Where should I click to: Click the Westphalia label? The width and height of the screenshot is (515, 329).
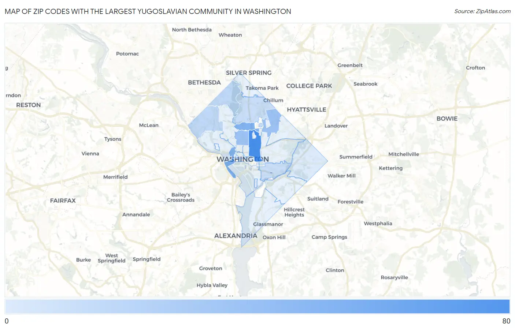[x=378, y=224]
